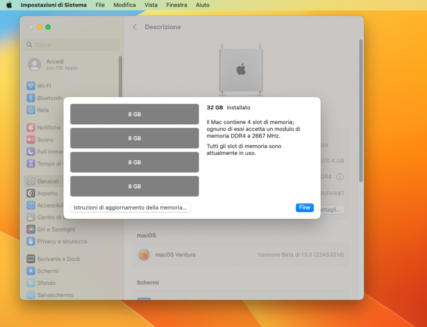Select the third 8 GB memory slot
427x327 pixels.
coord(135,162)
